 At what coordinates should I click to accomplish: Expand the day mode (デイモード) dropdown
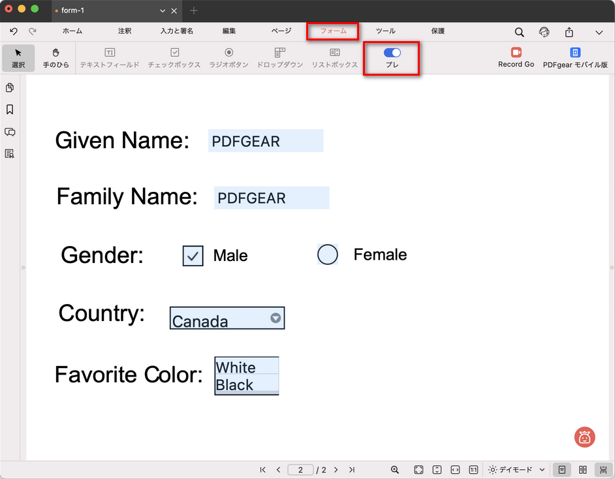542,470
